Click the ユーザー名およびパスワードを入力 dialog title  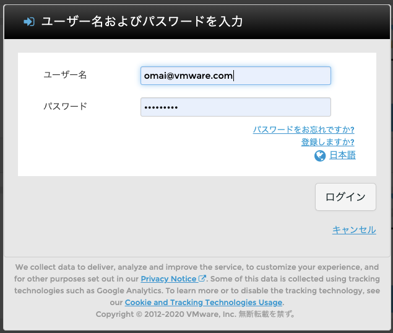coord(142,21)
